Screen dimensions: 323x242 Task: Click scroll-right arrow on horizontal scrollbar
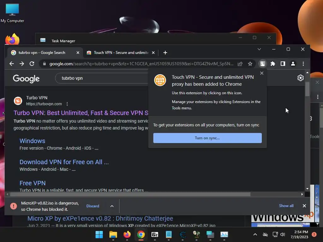302,194
